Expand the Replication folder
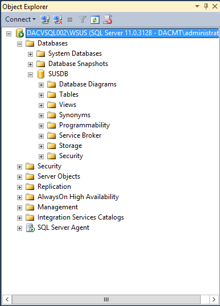This screenshot has height=306, width=220. pyautogui.click(x=19, y=187)
